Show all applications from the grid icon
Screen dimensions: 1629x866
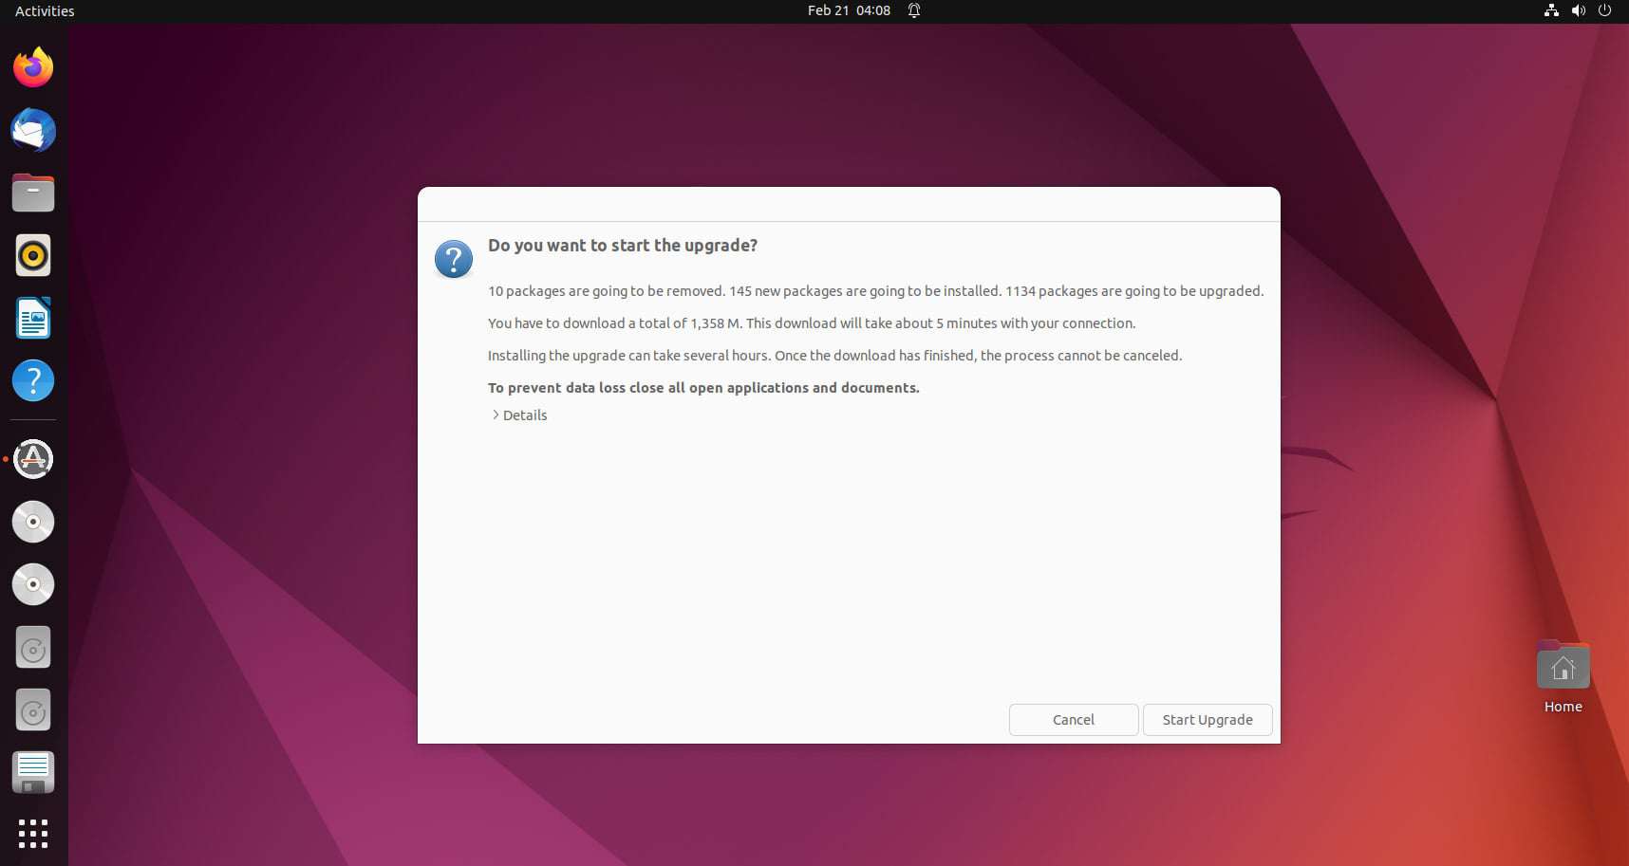tap(32, 834)
